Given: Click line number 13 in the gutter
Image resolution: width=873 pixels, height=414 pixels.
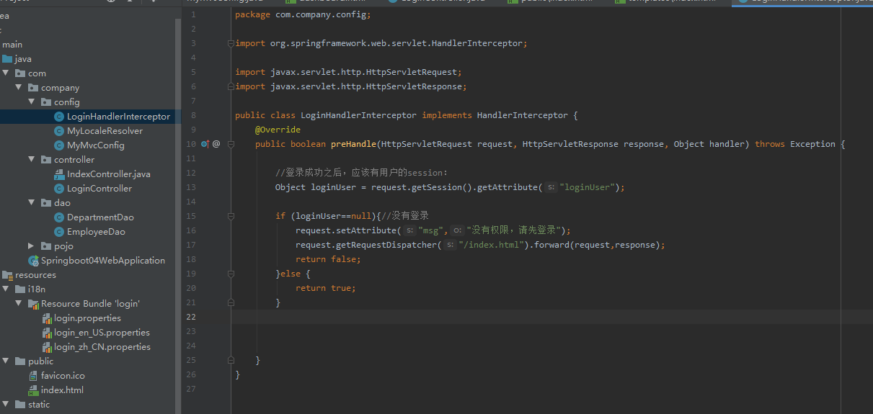Looking at the screenshot, I should pos(190,187).
